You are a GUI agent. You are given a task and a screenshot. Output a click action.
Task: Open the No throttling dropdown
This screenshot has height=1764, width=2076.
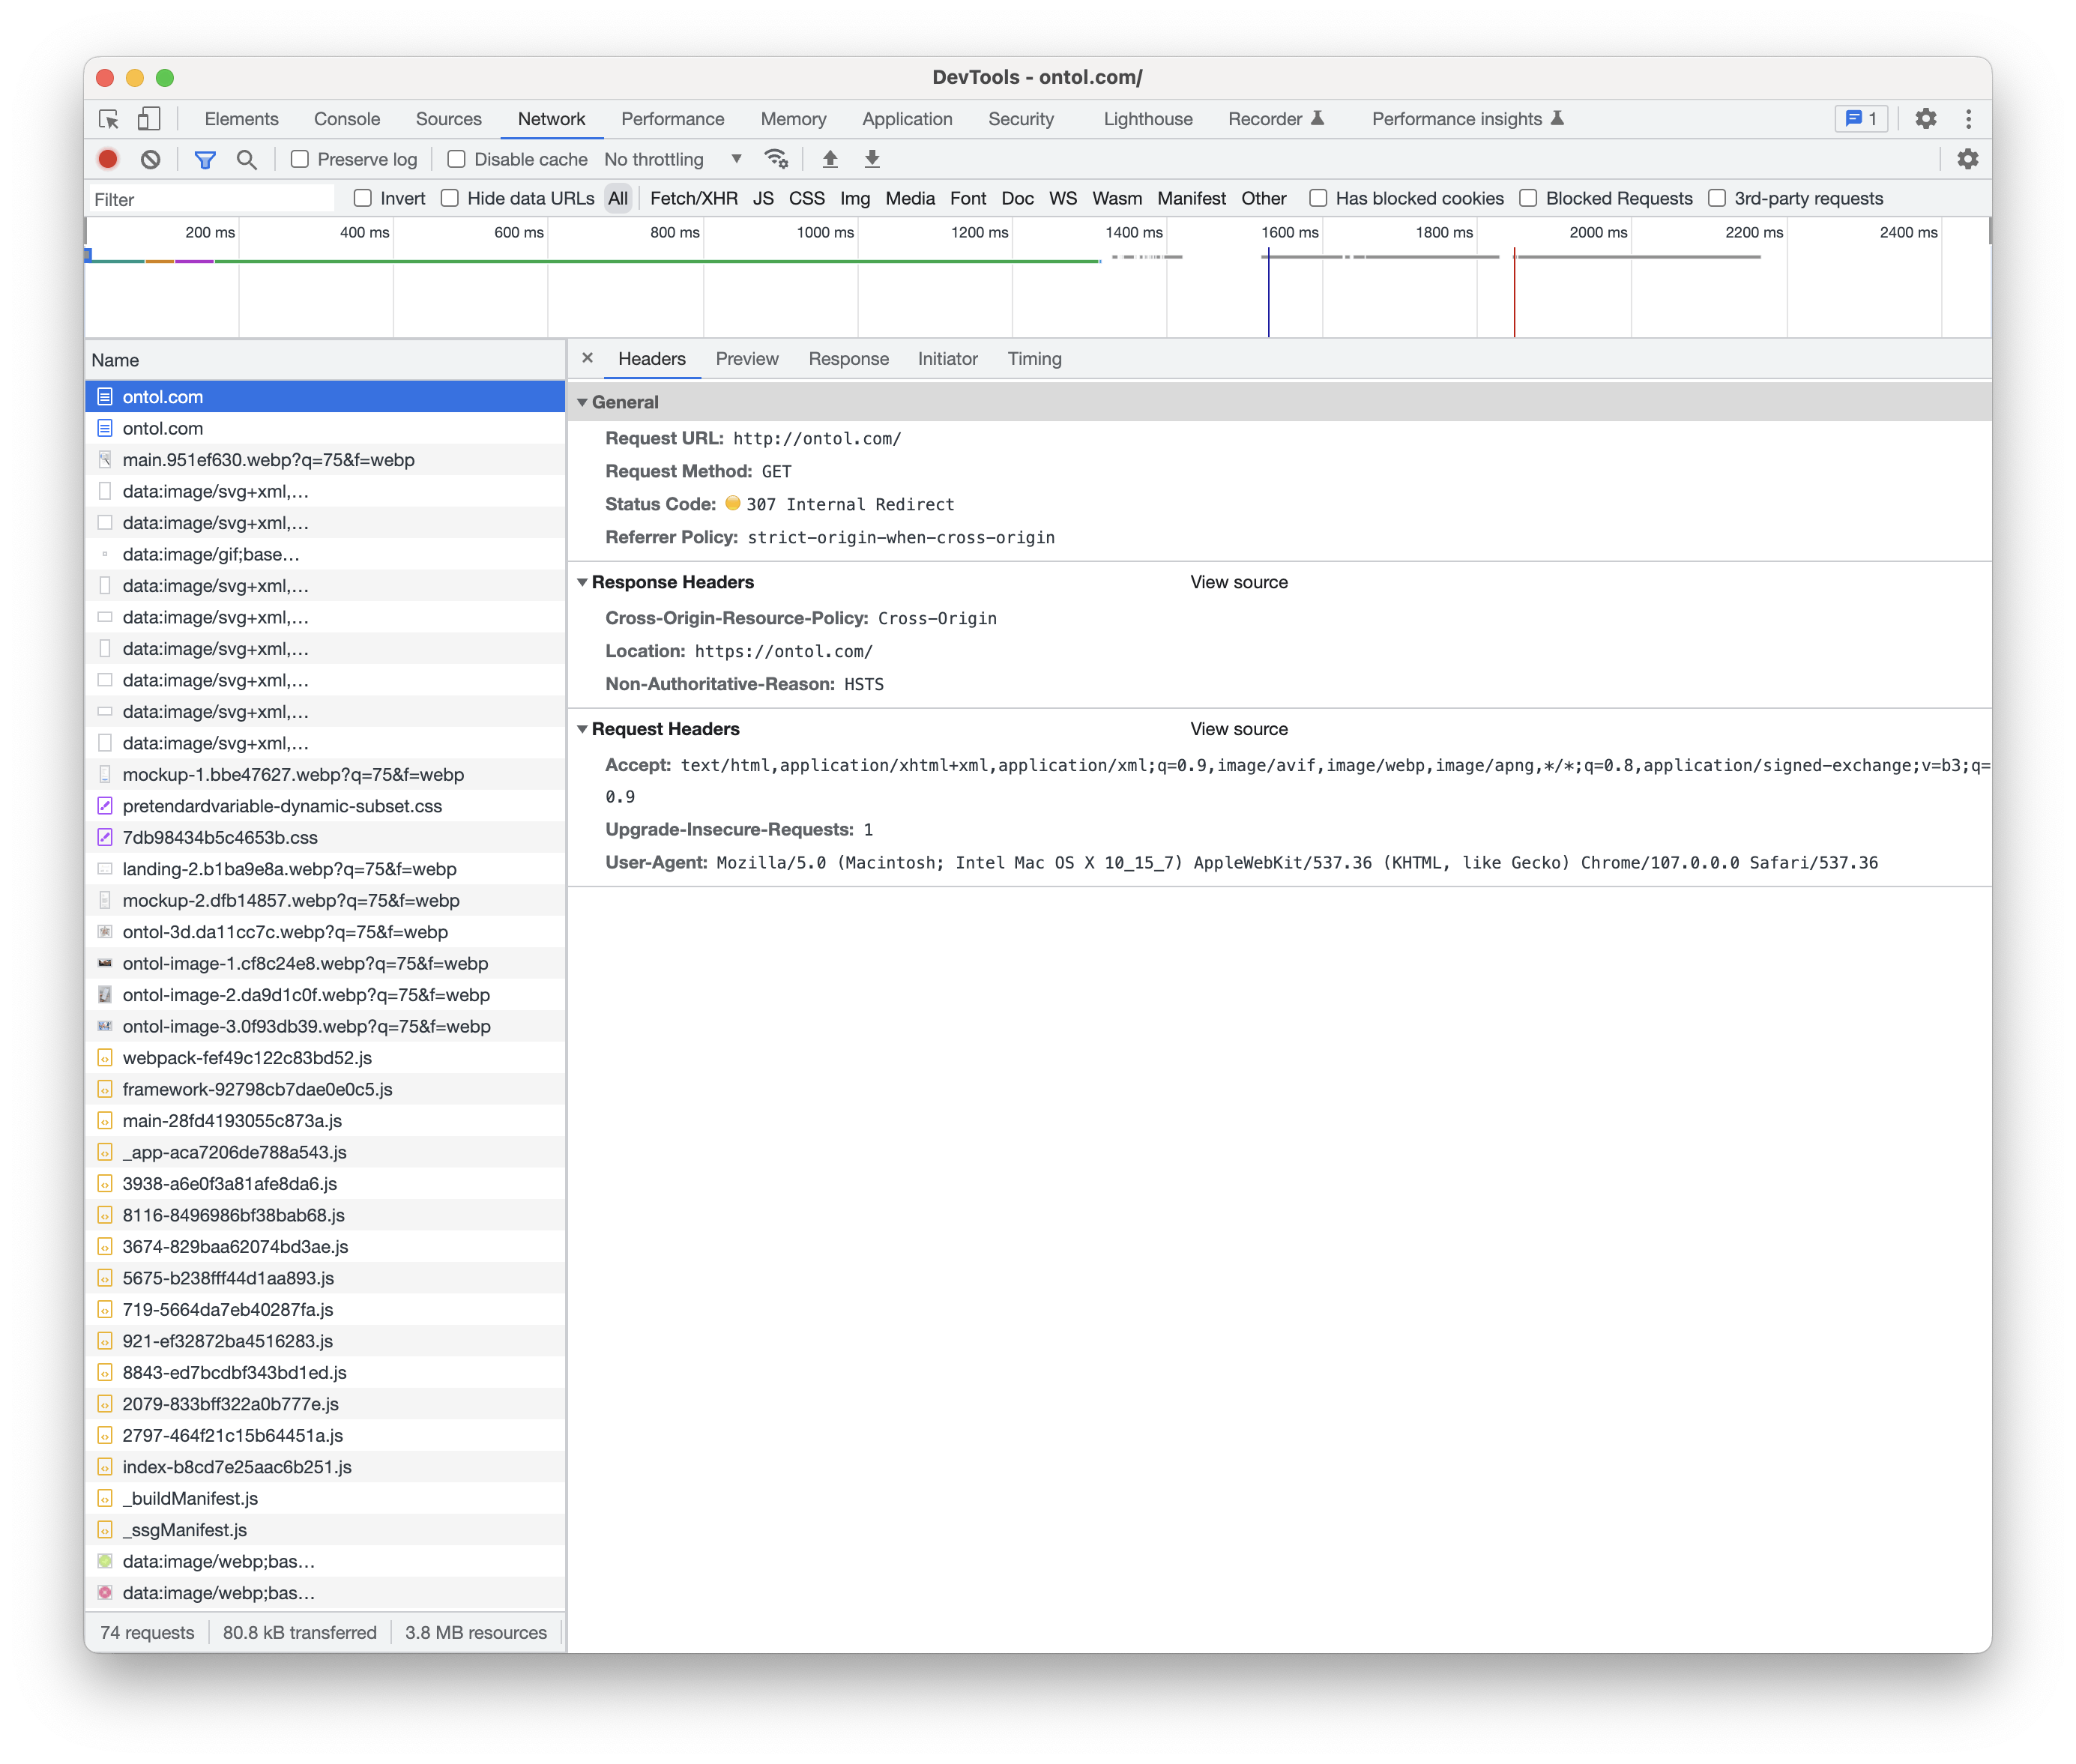[672, 159]
